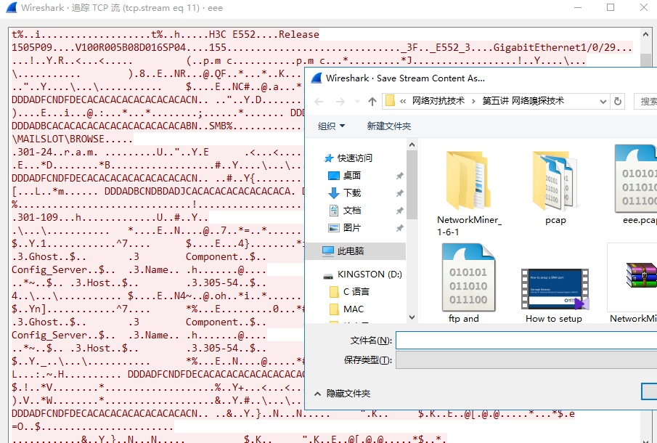Select KINGSTON (D:) drive in tree
This screenshot has height=443, width=657.
[362, 275]
